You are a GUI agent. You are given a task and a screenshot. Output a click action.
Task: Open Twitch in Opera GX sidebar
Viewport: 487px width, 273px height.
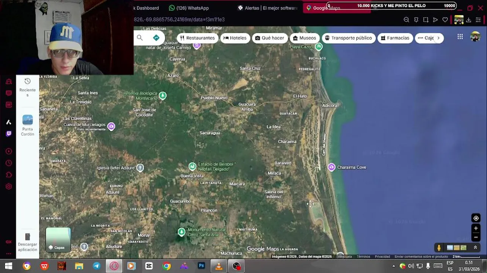point(8,133)
